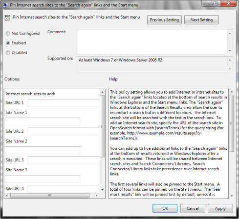The image size is (239, 219).
Task: Click the title bar application icon
Action: pos(5,5)
